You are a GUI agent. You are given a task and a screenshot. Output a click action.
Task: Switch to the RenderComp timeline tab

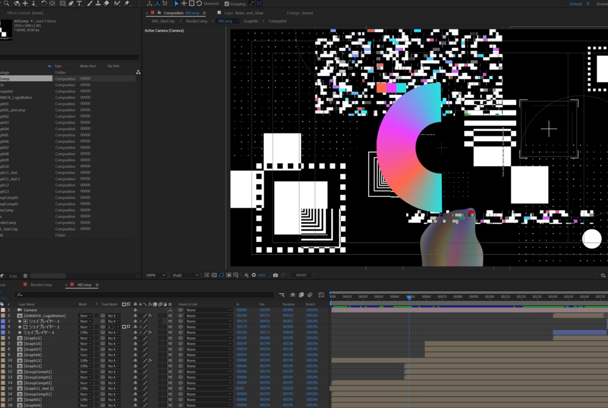click(41, 285)
